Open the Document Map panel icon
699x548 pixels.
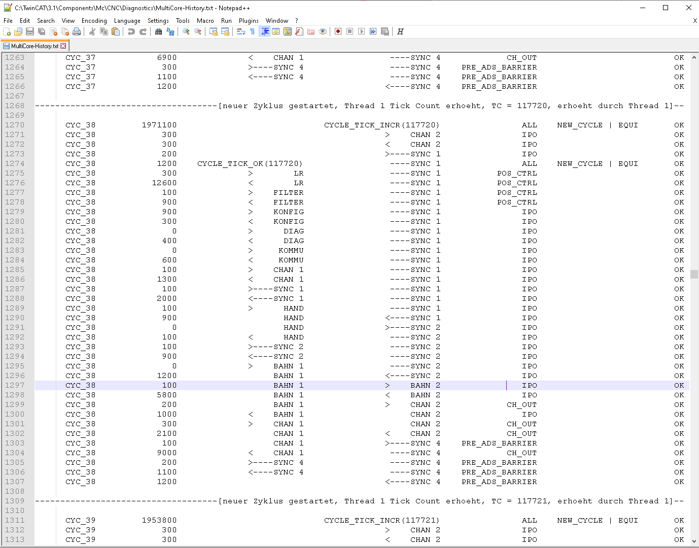288,31
